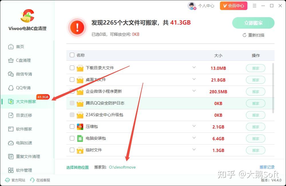Open 目录迁移 in the sidebar
Image resolution: width=286 pixels, height=186 pixels.
click(x=24, y=115)
